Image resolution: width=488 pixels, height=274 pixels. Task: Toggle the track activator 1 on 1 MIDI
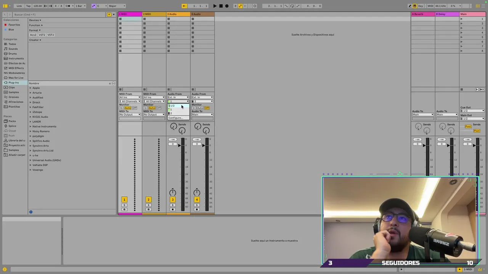coord(124,199)
